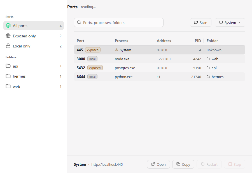Viewport: 252px width, 173px height.
Task: Click the lock icon for Local only
Action: 8,46
